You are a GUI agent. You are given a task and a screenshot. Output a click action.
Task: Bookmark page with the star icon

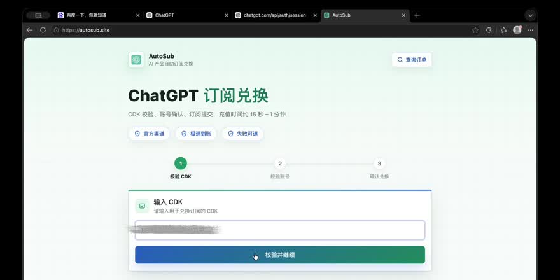tap(475, 30)
